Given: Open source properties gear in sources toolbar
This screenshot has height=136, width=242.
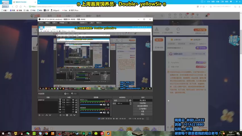Looking at the screenshot, I should (x=67, y=115).
